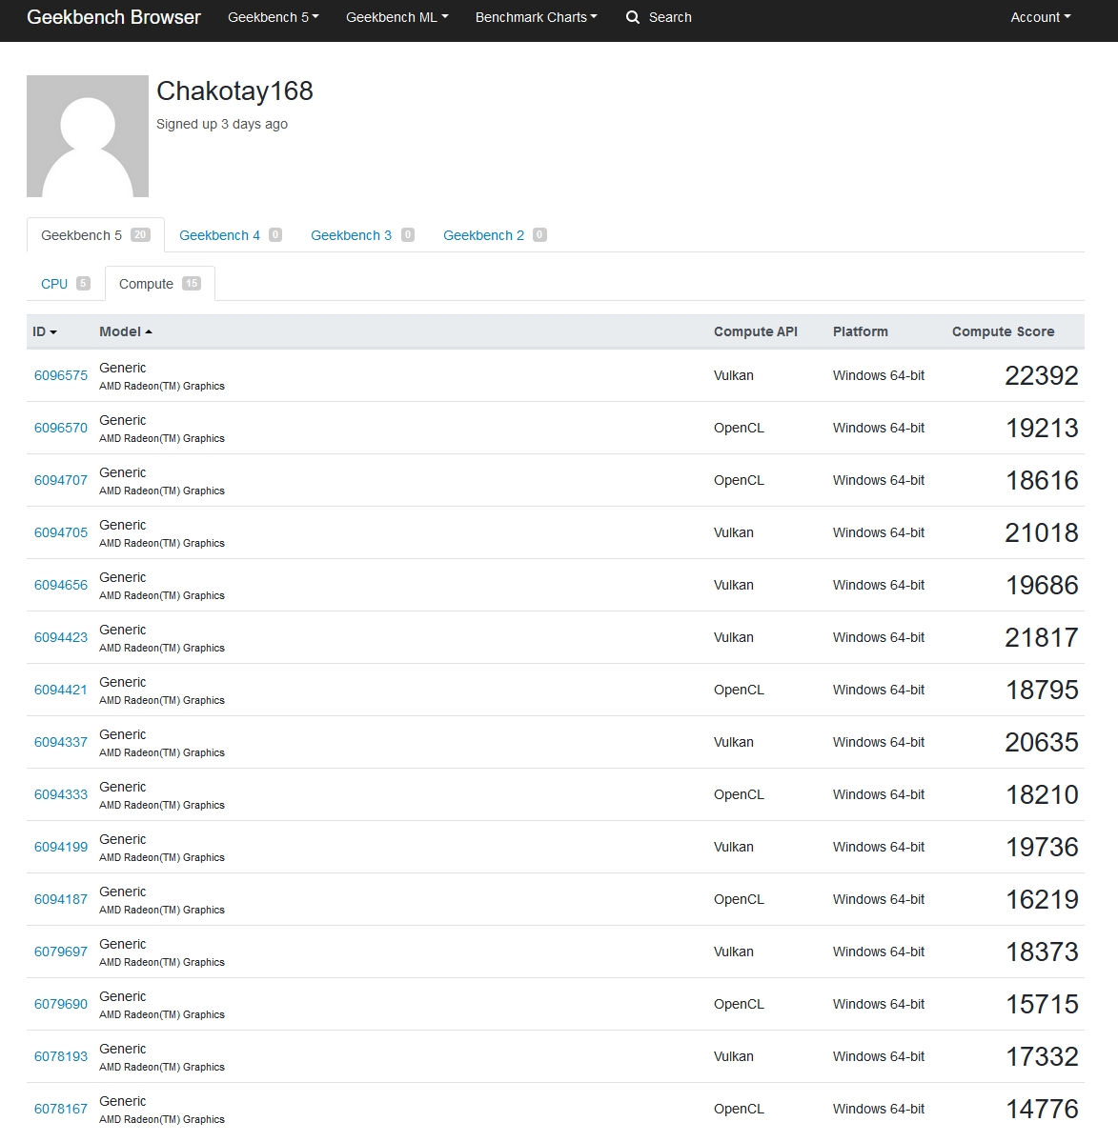Image resolution: width=1118 pixels, height=1142 pixels.
Task: Click the score 15715
Action: coord(1042,1005)
